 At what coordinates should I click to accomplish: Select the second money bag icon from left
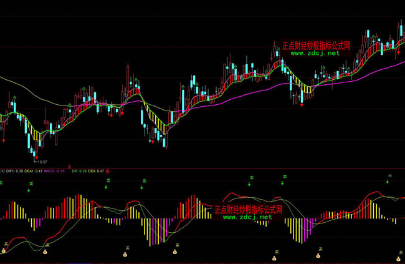tap(45, 252)
